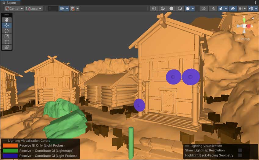Image resolution: width=259 pixels, height=160 pixels.
Task: Toggle 2D view mode
Action: 204,9
